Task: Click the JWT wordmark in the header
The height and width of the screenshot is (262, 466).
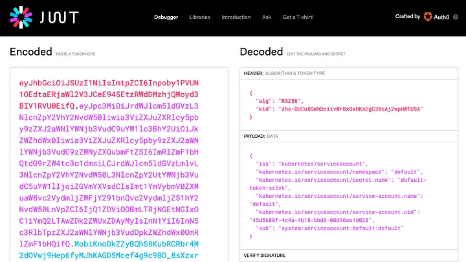Action: [x=52, y=17]
